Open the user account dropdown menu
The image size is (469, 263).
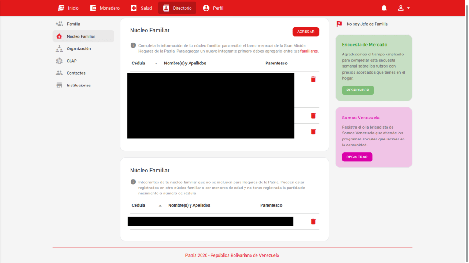tap(404, 8)
